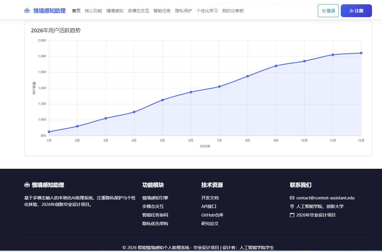The width and height of the screenshot is (382, 252).
Task: Click the 2026年用户活跃趋势 chart title
Action: point(56,30)
